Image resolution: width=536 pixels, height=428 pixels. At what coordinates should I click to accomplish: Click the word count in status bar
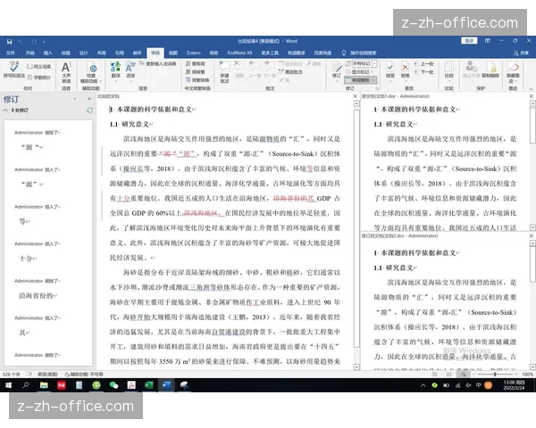[12, 374]
